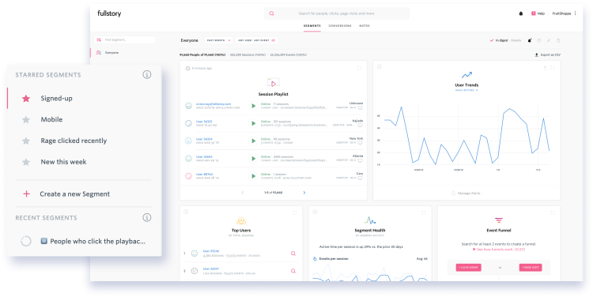Switch to the Conversions tab

click(x=340, y=26)
